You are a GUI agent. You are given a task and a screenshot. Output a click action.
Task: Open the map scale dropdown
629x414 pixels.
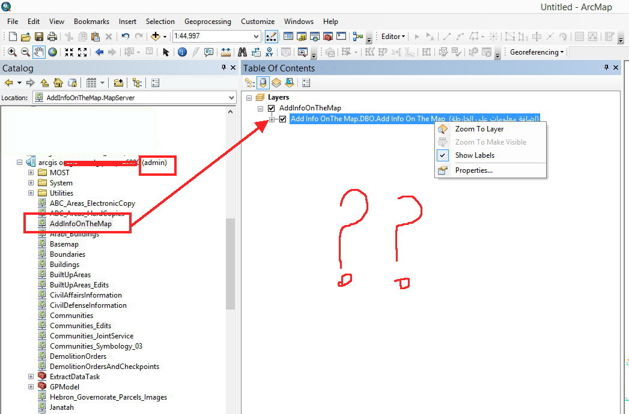257,37
